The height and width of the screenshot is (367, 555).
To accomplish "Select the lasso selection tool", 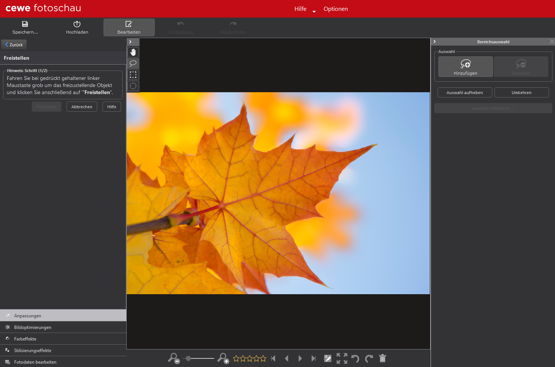I will (x=133, y=63).
